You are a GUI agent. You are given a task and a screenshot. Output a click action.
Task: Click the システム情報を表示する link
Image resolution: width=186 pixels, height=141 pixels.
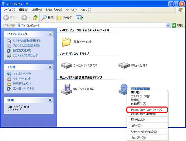click(x=27, y=41)
